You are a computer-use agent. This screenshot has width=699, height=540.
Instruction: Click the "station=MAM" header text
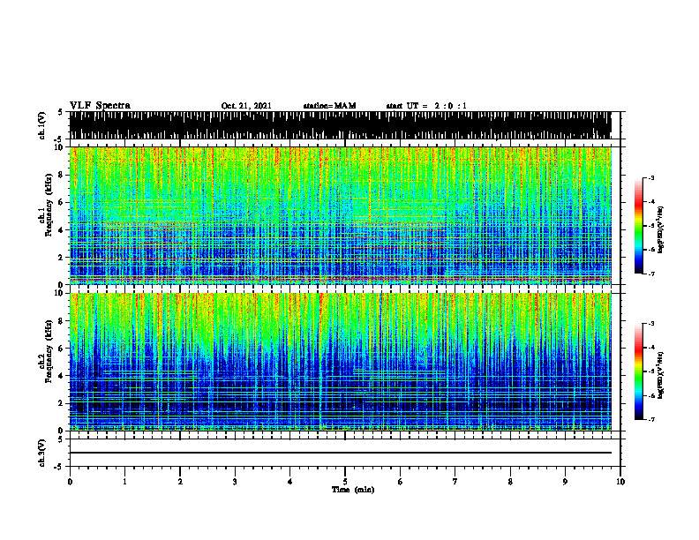coord(329,106)
